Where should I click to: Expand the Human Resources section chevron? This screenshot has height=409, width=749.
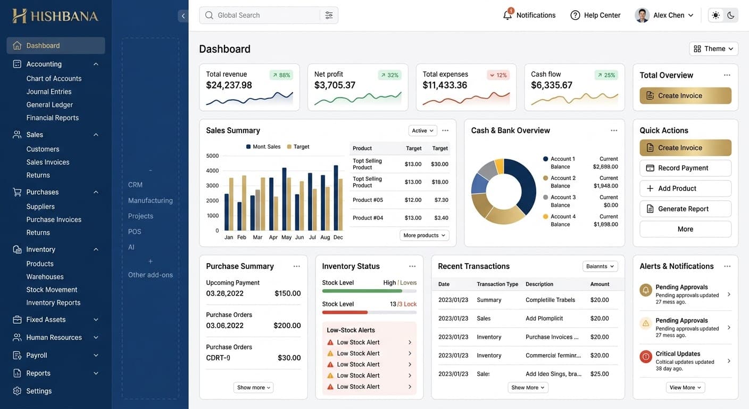(96, 338)
